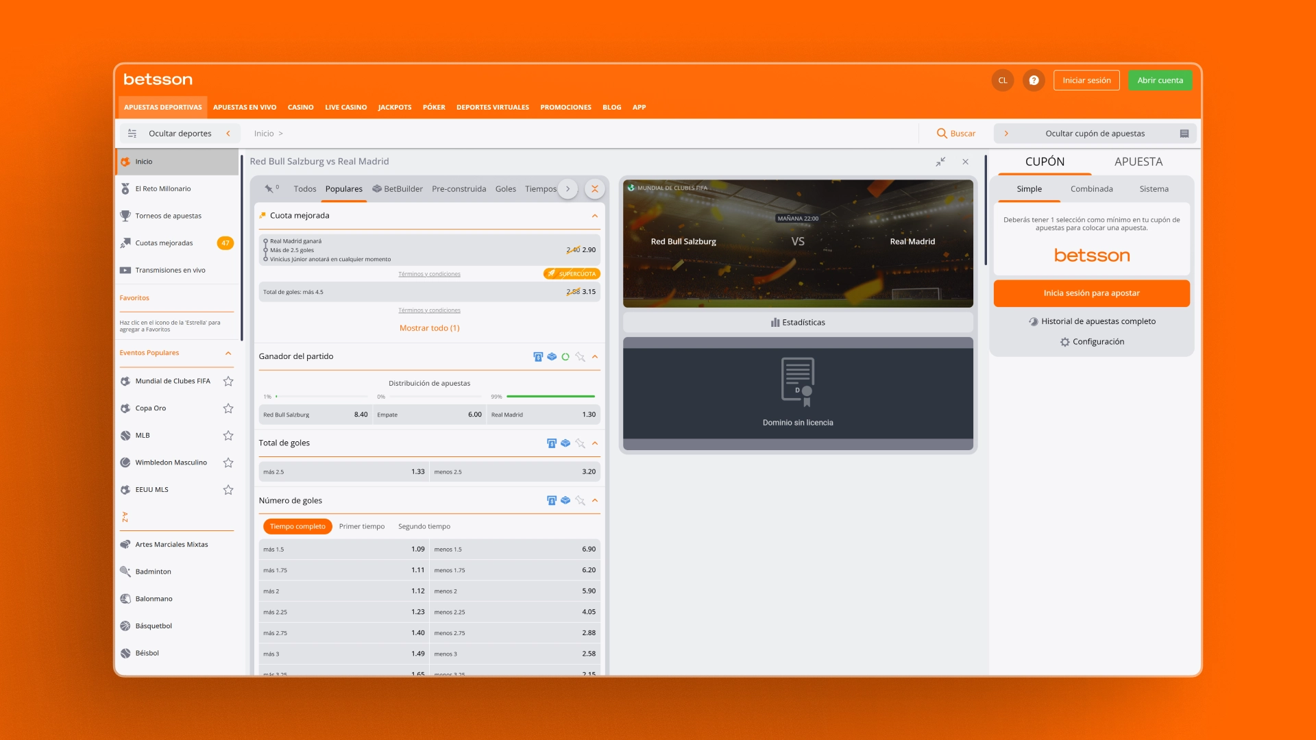Click the Badminton sport icon
This screenshot has width=1316, height=740.
[125, 571]
